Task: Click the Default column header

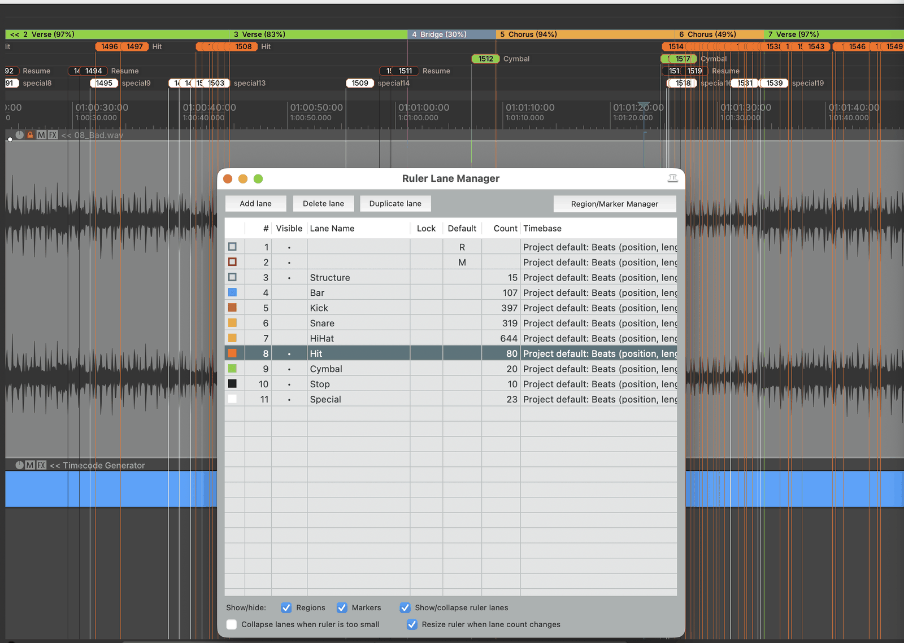Action: pyautogui.click(x=462, y=229)
